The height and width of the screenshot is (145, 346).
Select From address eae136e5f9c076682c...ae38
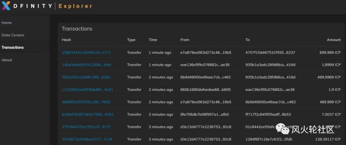pos(206,65)
